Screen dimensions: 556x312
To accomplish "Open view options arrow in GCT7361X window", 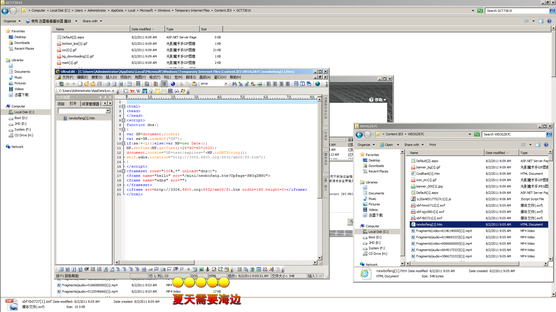I will click(533, 21).
